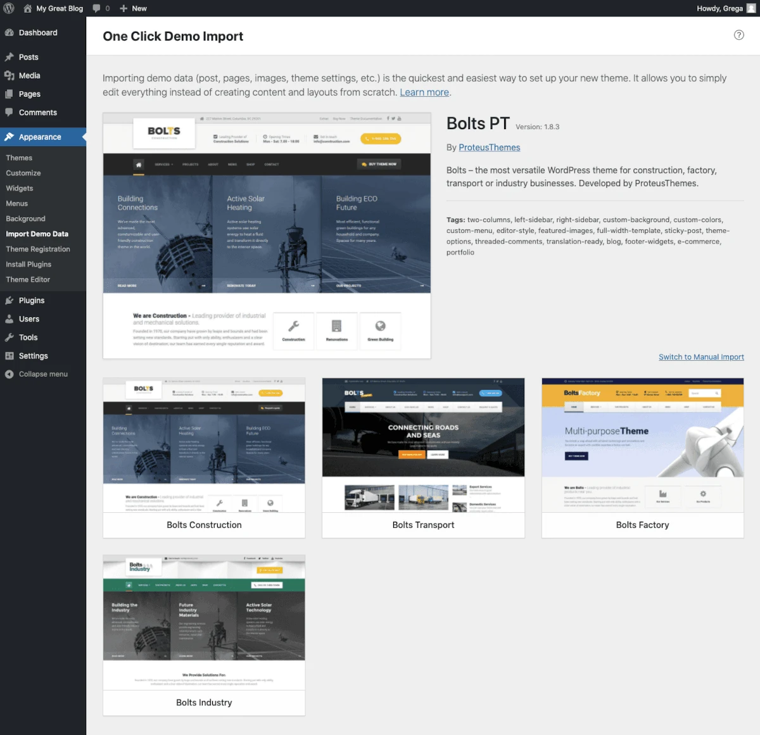760x735 pixels.
Task: Click the Bolts Factory caption
Action: coord(642,525)
